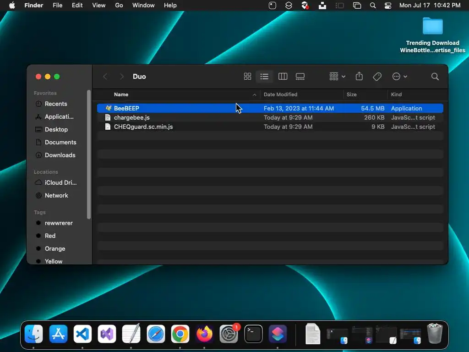This screenshot has width=469, height=352.
Task: Sort by the Size column header
Action: tap(351, 94)
